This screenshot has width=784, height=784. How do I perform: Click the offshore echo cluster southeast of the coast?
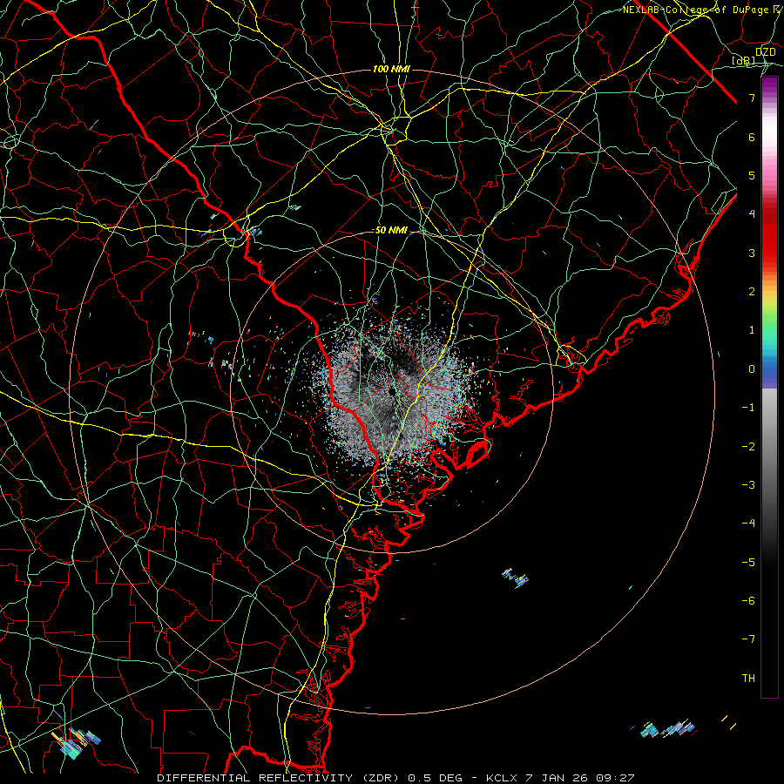tap(515, 578)
